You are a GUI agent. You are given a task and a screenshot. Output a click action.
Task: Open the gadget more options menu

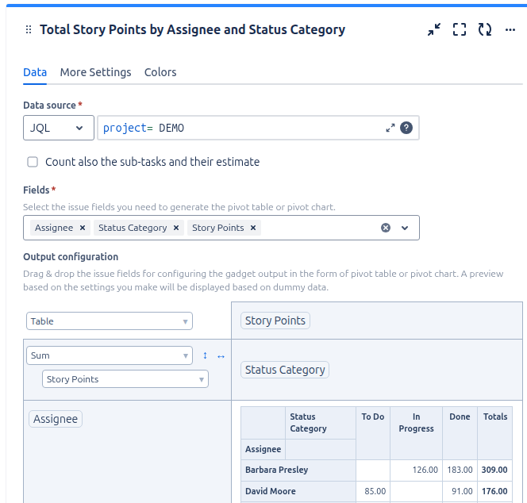[x=510, y=30]
